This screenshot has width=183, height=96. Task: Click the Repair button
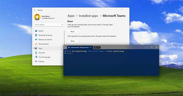(72, 32)
